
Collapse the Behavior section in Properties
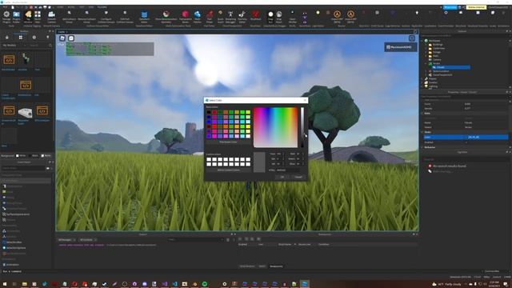(x=422, y=147)
